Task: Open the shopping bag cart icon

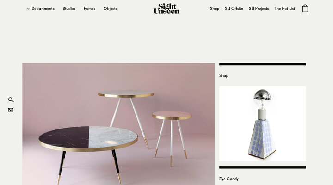Action: click(305, 8)
